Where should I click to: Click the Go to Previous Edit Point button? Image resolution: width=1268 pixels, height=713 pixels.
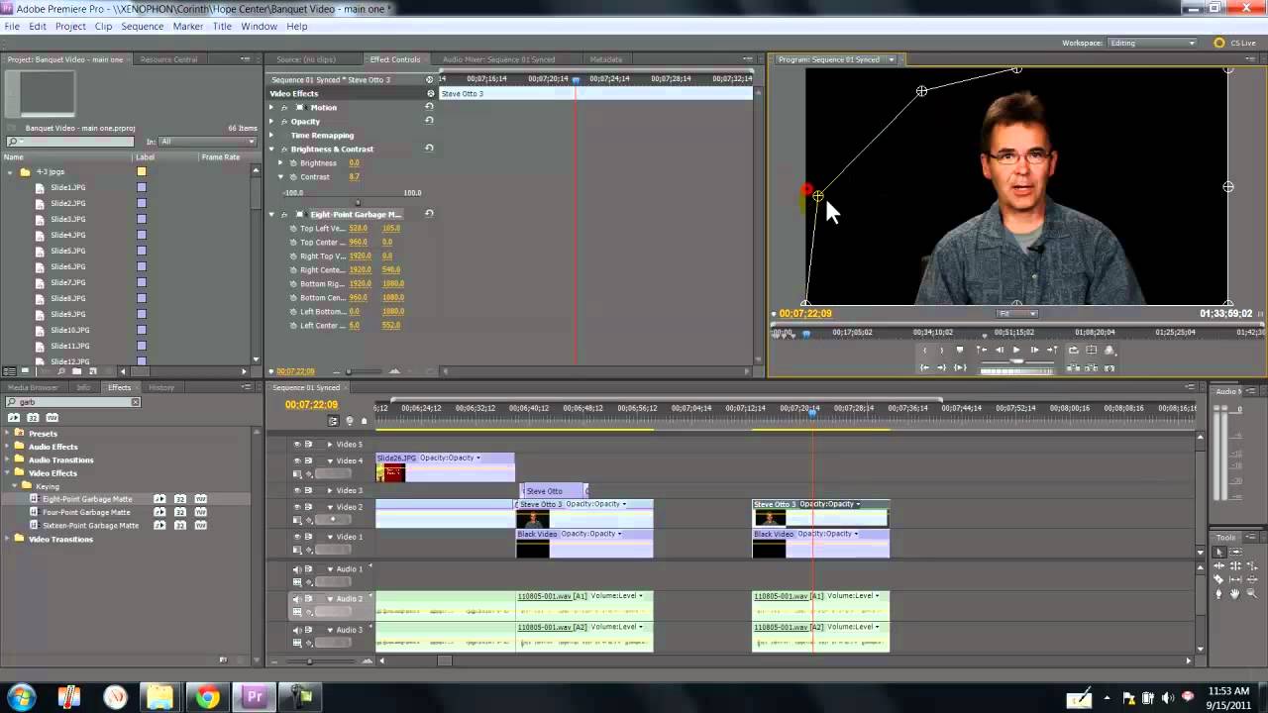981,350
